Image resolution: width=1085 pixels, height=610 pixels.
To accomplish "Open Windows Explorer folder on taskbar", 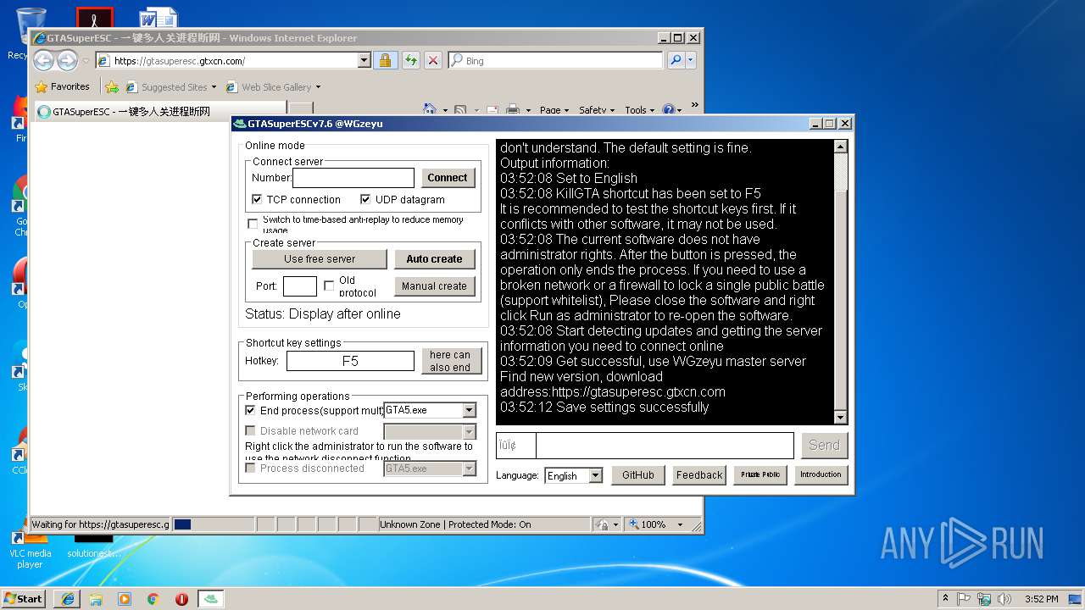I will [x=96, y=598].
